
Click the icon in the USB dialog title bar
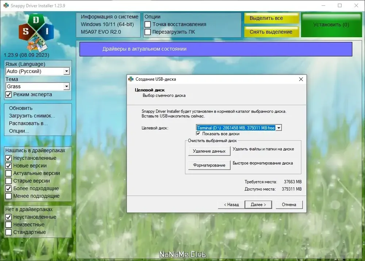tap(131, 79)
